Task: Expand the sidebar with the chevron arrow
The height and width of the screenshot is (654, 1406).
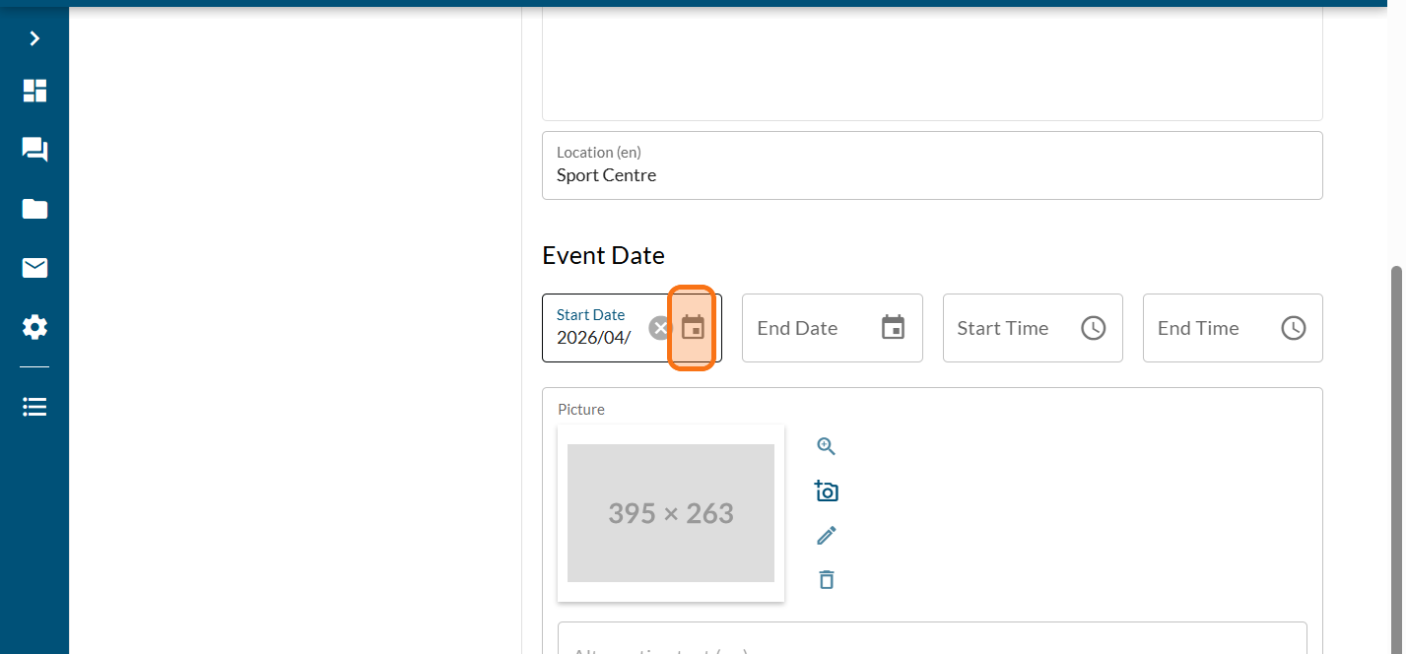Action: [x=34, y=38]
